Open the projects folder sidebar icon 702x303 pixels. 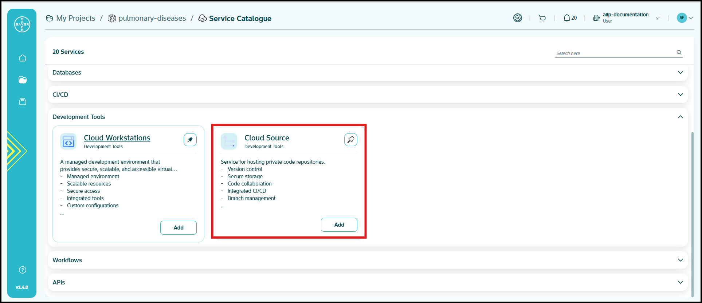[23, 80]
